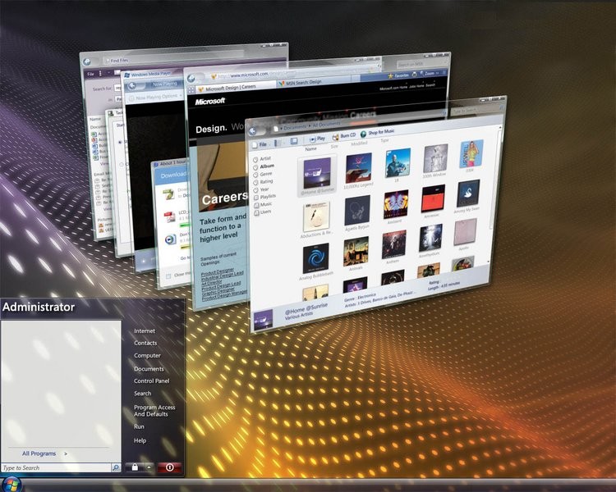This screenshot has width=616, height=492.
Task: Expand All Programs in Start menu
Action: [x=43, y=453]
